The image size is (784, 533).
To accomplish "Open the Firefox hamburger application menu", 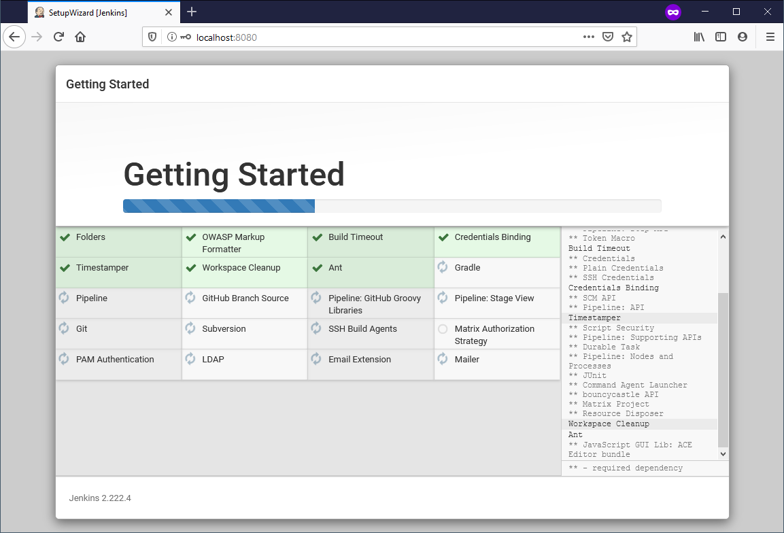I will [x=770, y=37].
